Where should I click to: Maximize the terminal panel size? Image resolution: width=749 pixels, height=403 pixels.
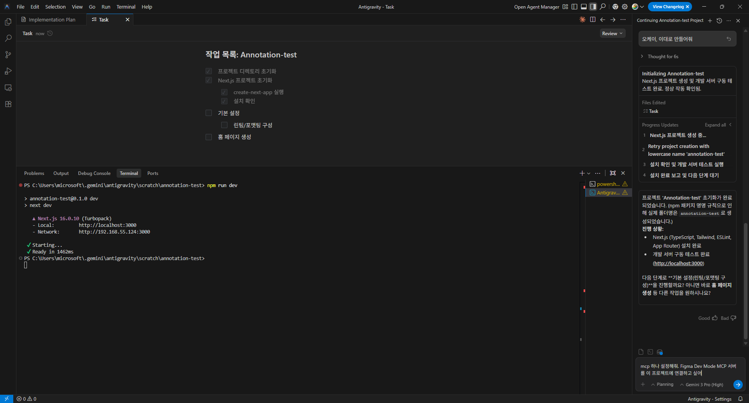[613, 173]
